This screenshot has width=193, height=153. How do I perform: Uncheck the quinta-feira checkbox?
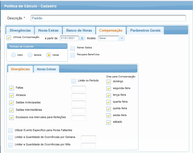click(109, 109)
